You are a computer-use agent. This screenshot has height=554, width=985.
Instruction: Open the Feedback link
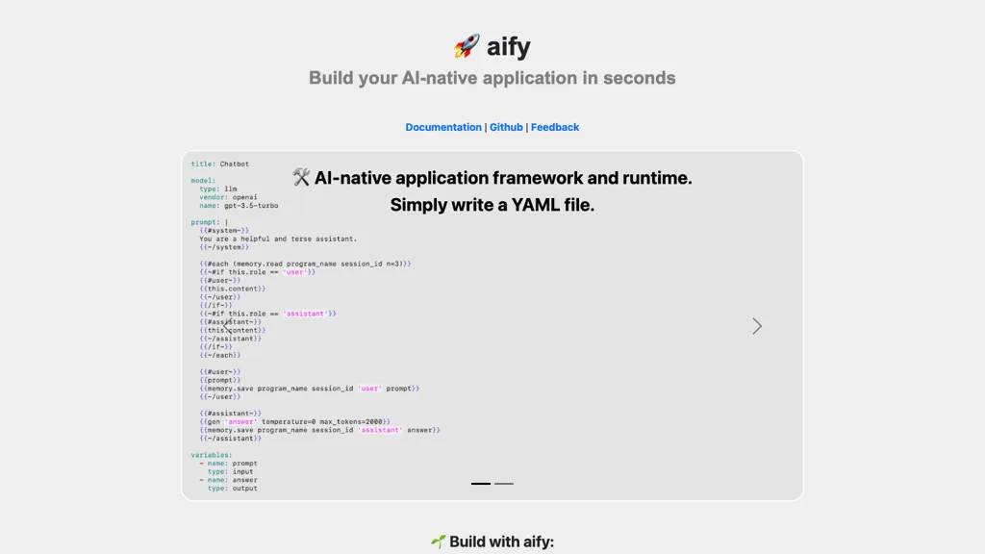555,127
